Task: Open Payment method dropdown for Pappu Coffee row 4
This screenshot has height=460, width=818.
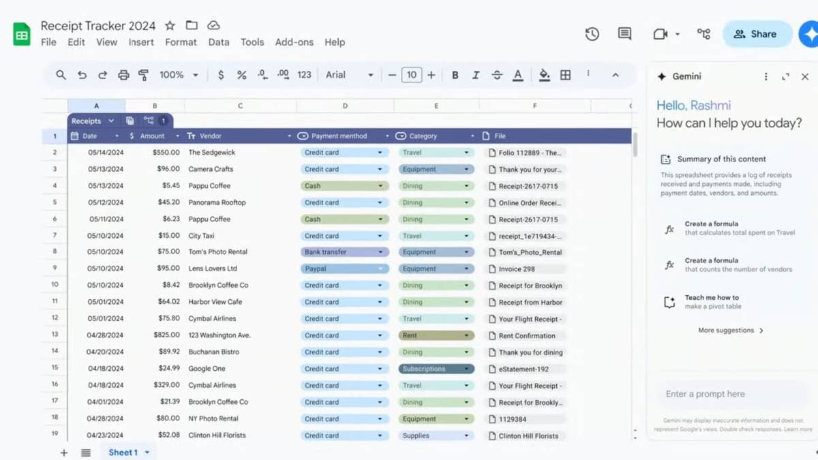Action: coord(380,186)
